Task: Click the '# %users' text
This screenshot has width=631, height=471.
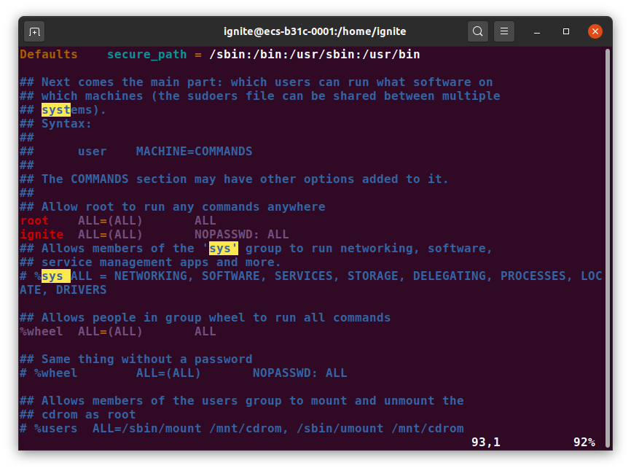Action: coord(49,428)
